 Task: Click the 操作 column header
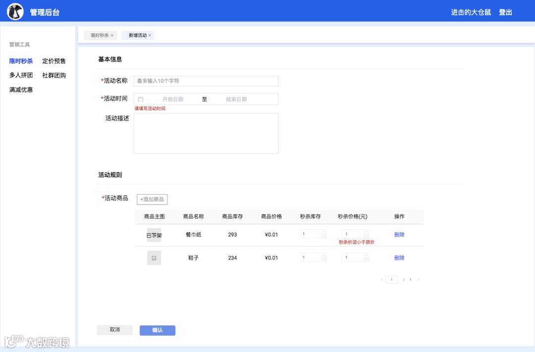[399, 216]
